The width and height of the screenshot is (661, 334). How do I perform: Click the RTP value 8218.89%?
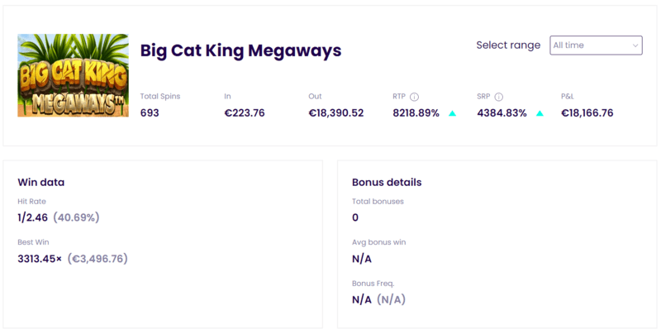(x=416, y=113)
